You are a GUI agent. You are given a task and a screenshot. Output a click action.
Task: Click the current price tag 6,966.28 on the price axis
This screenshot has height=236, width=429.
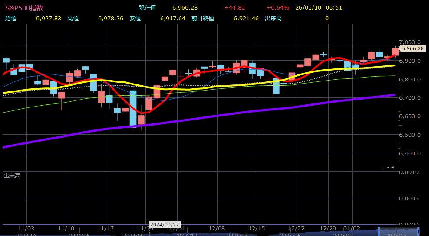(x=412, y=49)
